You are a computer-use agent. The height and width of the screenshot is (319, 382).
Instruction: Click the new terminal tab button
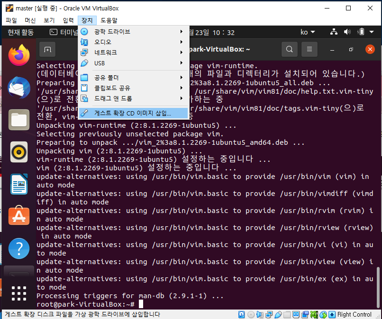tap(47, 49)
